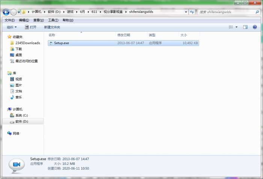Viewport: 263px width, 179px height.
Task: Click the folder icon in address bar
Action: [x=24, y=12]
